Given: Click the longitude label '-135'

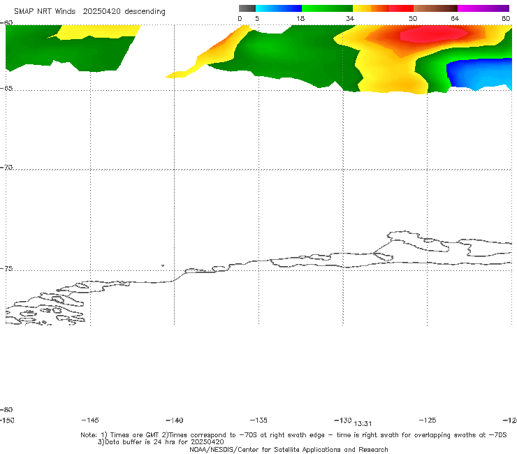Looking at the screenshot, I should pyautogui.click(x=258, y=420).
